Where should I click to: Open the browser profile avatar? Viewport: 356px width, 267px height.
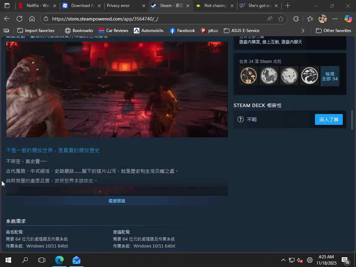pos(322,19)
